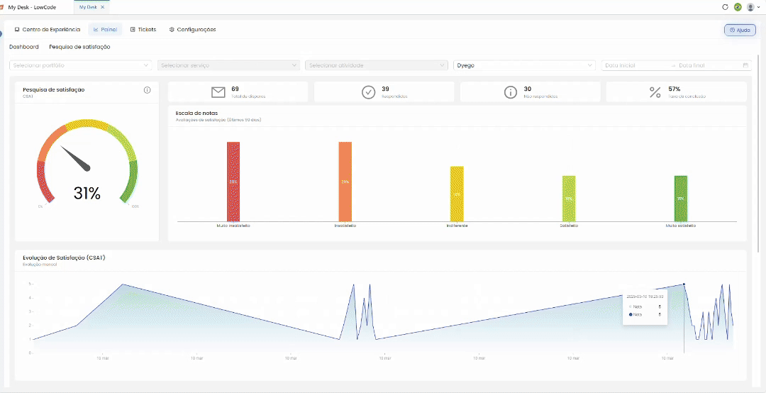Screen dimensions: 766x393
Task: Click the calendar icon in the date range field
Action: tap(745, 65)
